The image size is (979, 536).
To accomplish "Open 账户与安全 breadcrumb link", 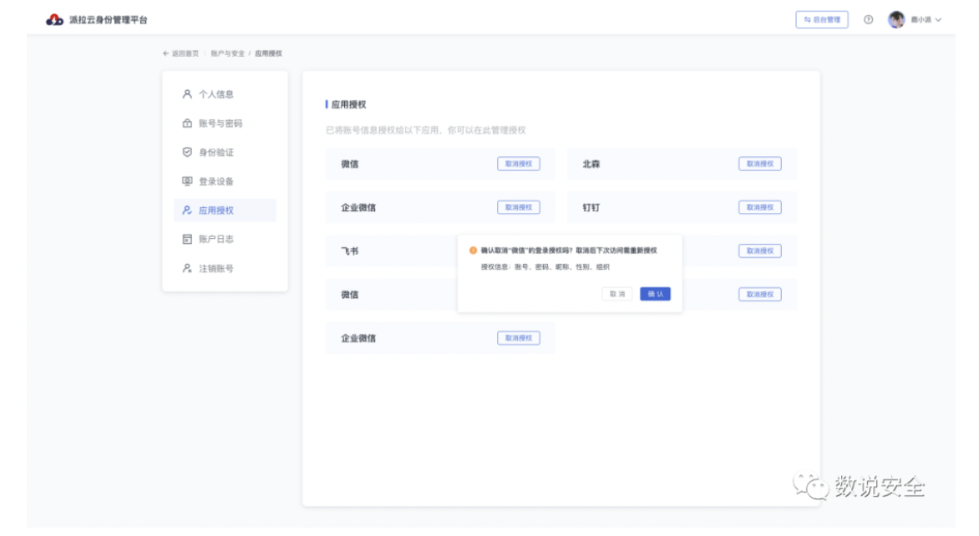I will tap(227, 53).
